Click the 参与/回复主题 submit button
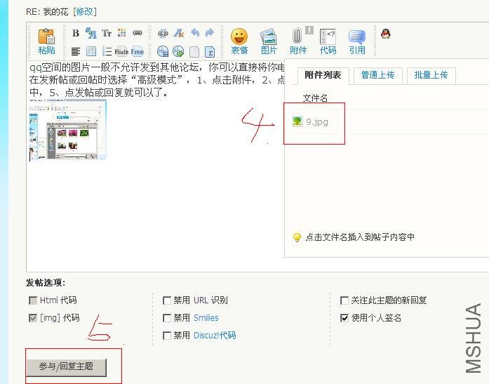 67,366
